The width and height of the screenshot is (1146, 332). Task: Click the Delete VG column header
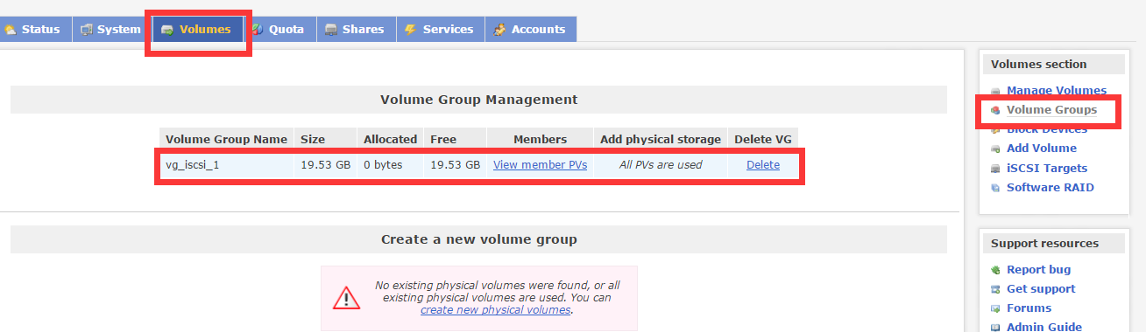[x=763, y=139]
